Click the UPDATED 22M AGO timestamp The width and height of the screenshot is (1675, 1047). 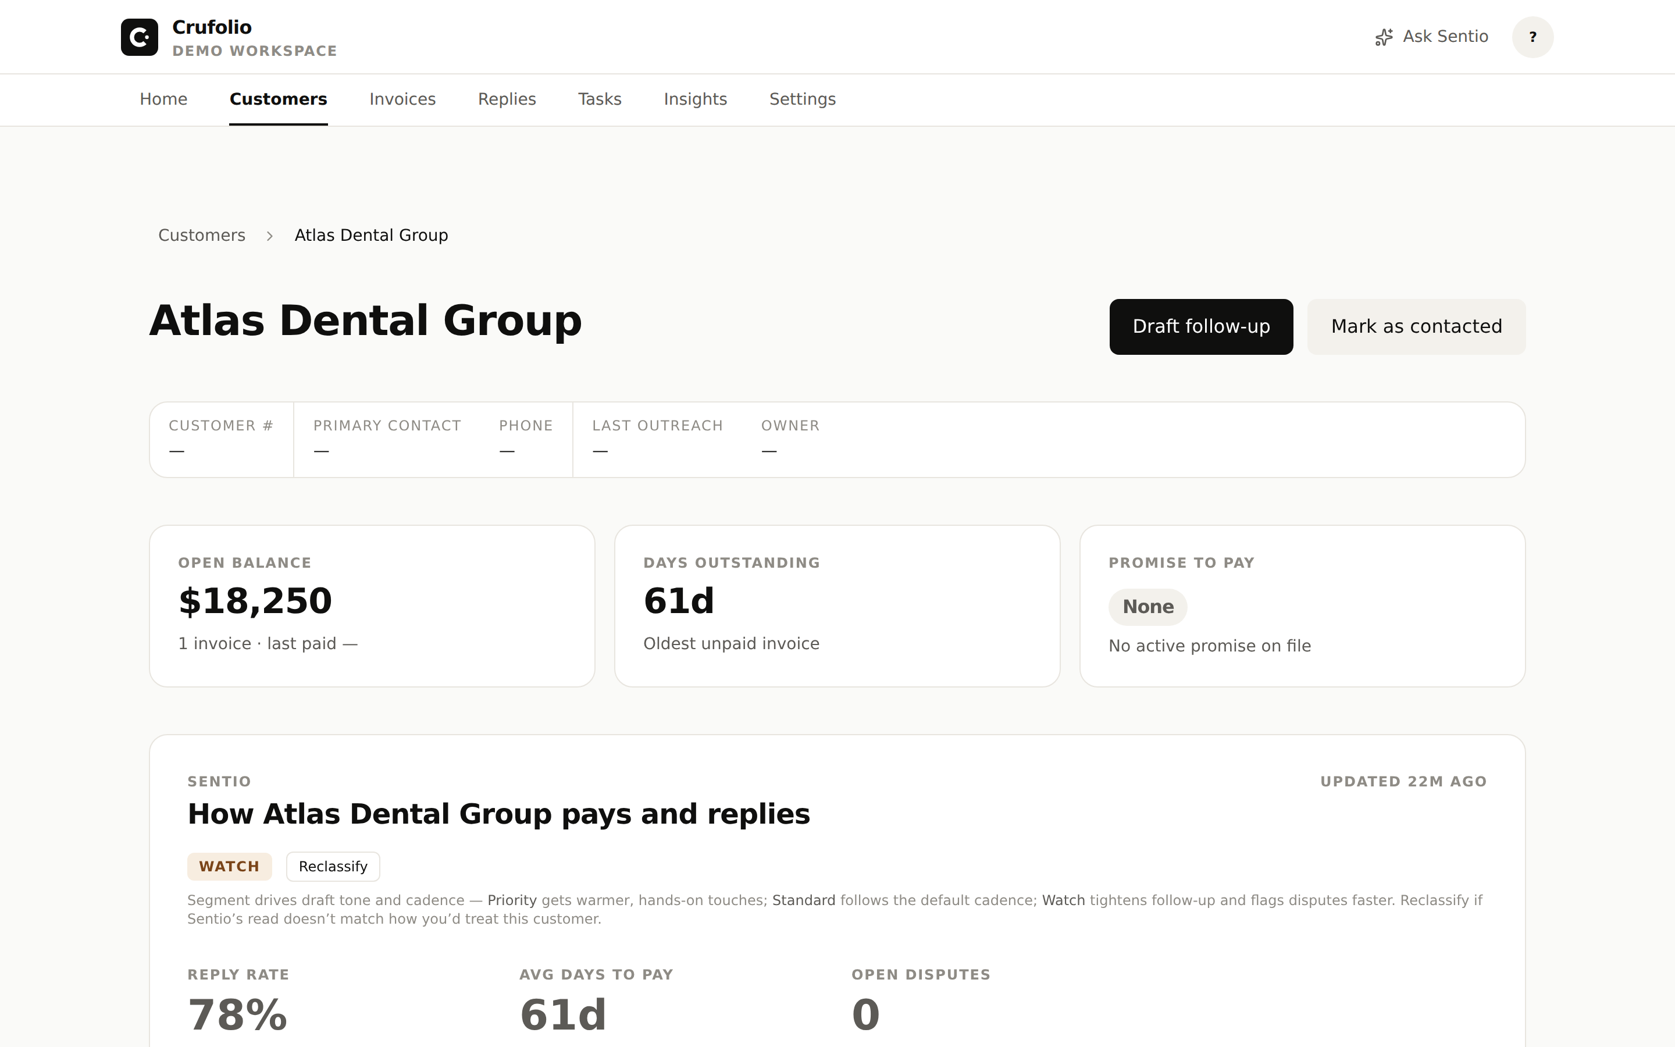[x=1403, y=782]
